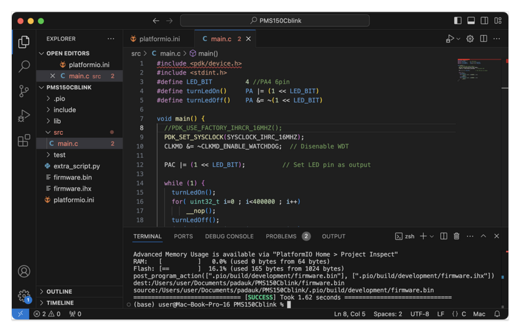Expand the OUTLINE section

(x=59, y=291)
